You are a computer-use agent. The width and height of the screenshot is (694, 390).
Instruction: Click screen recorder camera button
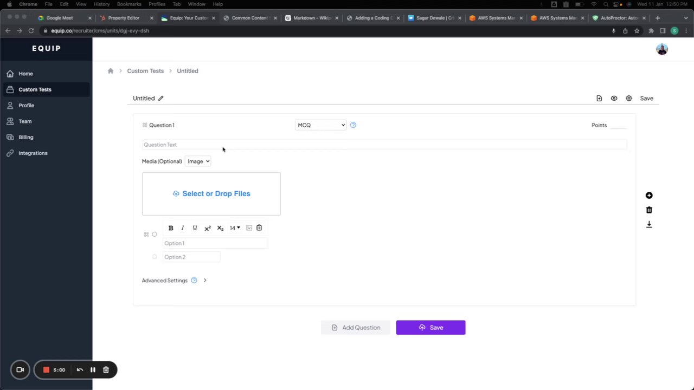[x=20, y=370]
